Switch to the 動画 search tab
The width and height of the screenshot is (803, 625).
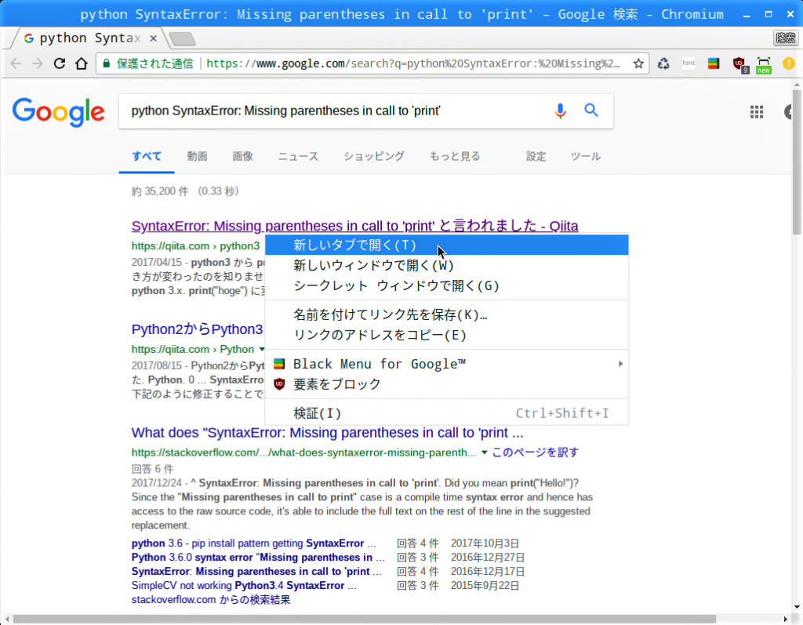coord(197,156)
